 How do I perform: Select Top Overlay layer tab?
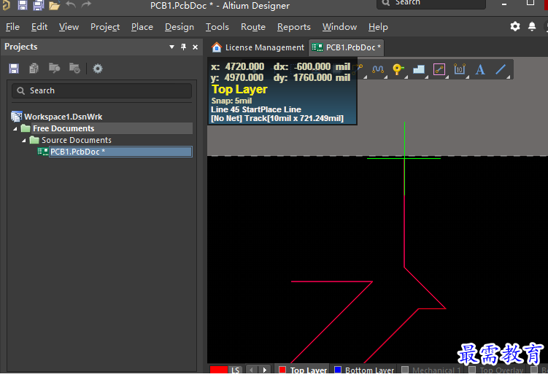(x=496, y=370)
